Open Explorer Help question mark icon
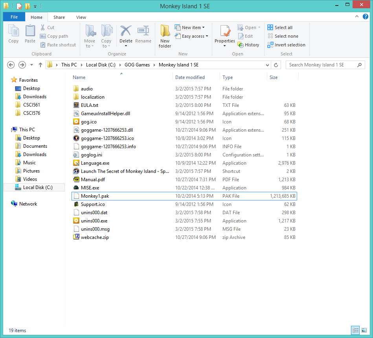The image size is (373, 338). coord(366,17)
